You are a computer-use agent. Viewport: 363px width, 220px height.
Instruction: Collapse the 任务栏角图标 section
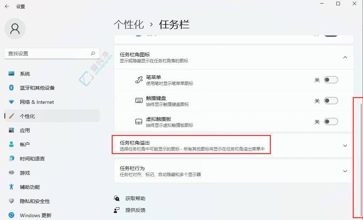point(345,57)
